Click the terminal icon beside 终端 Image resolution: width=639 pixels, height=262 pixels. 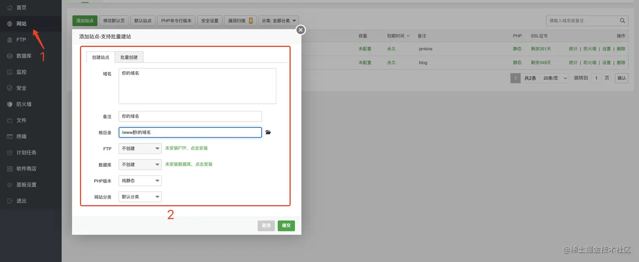point(9,136)
